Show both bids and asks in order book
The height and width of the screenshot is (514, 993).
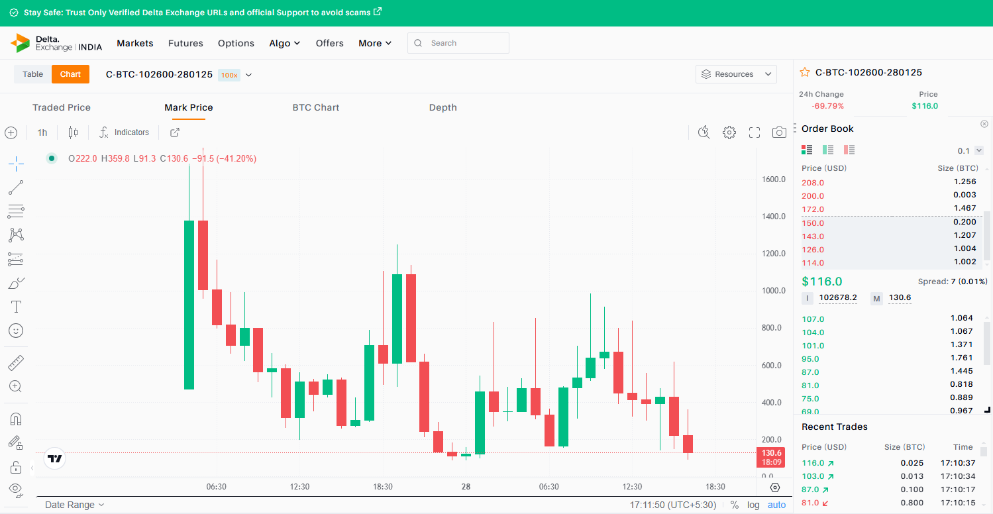coord(807,150)
